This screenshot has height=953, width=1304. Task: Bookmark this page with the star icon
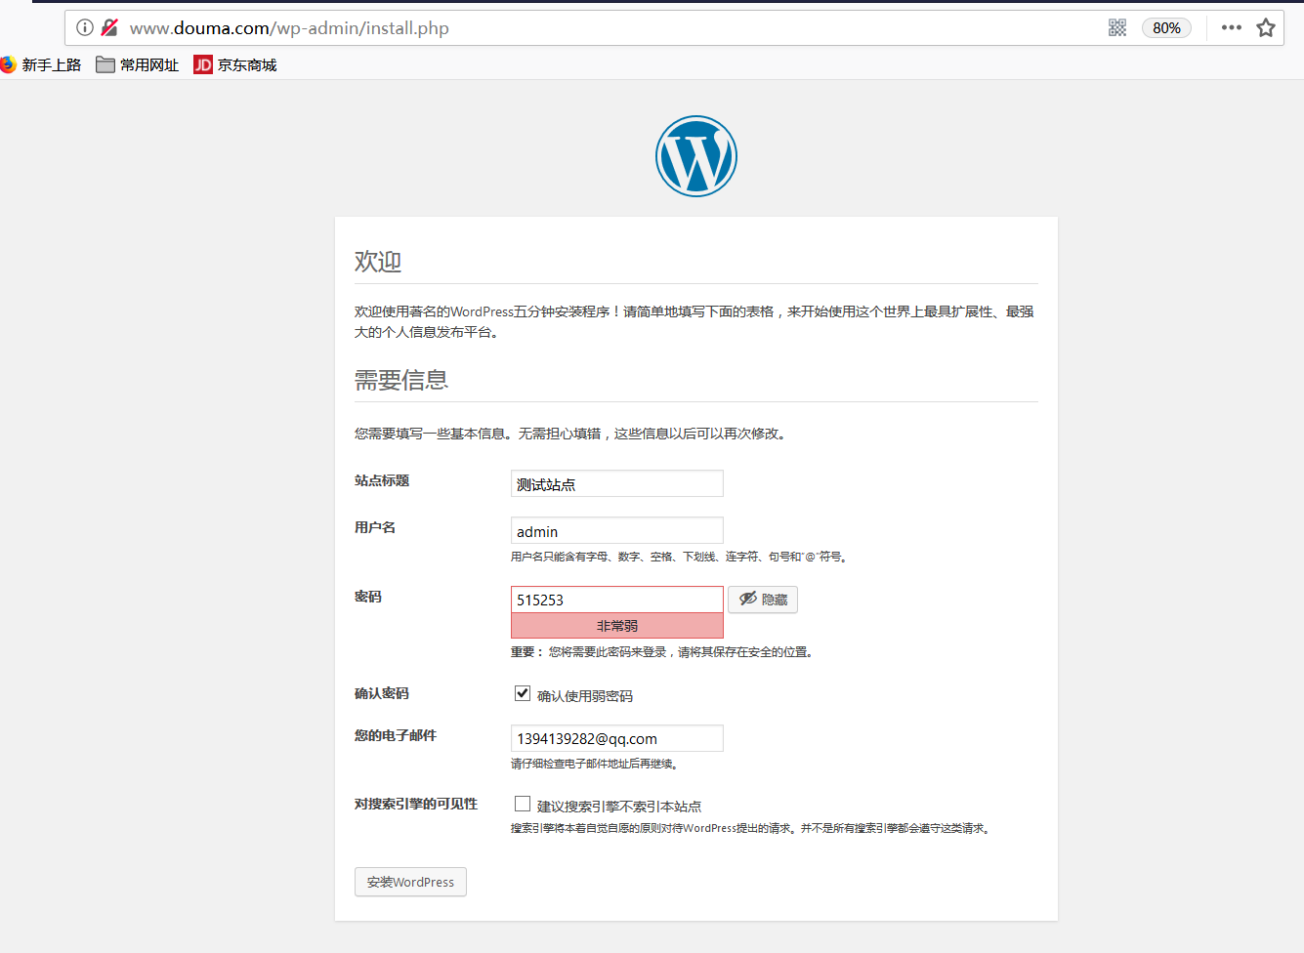[1266, 27]
